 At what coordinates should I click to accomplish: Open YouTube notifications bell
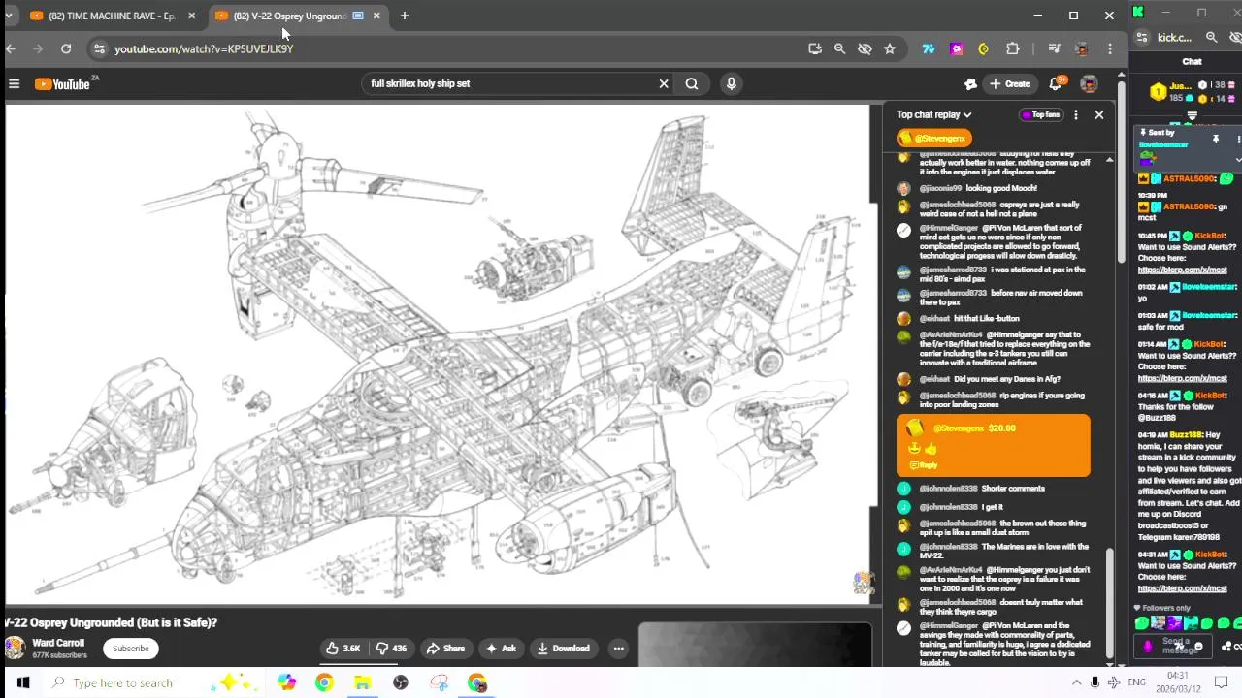click(1056, 84)
